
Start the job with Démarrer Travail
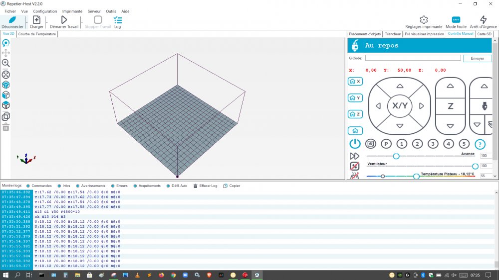64,22
